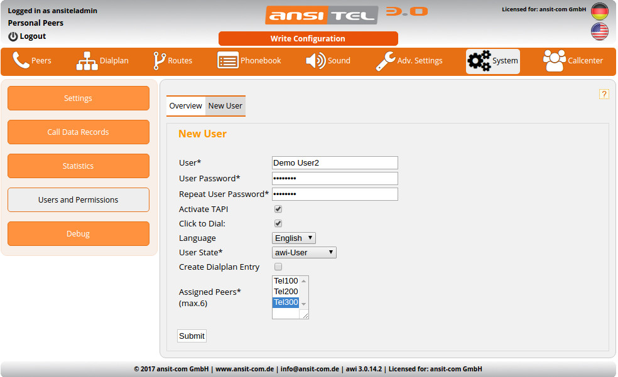The height and width of the screenshot is (377, 618).
Task: Switch to the Overview tab
Action: (x=185, y=106)
